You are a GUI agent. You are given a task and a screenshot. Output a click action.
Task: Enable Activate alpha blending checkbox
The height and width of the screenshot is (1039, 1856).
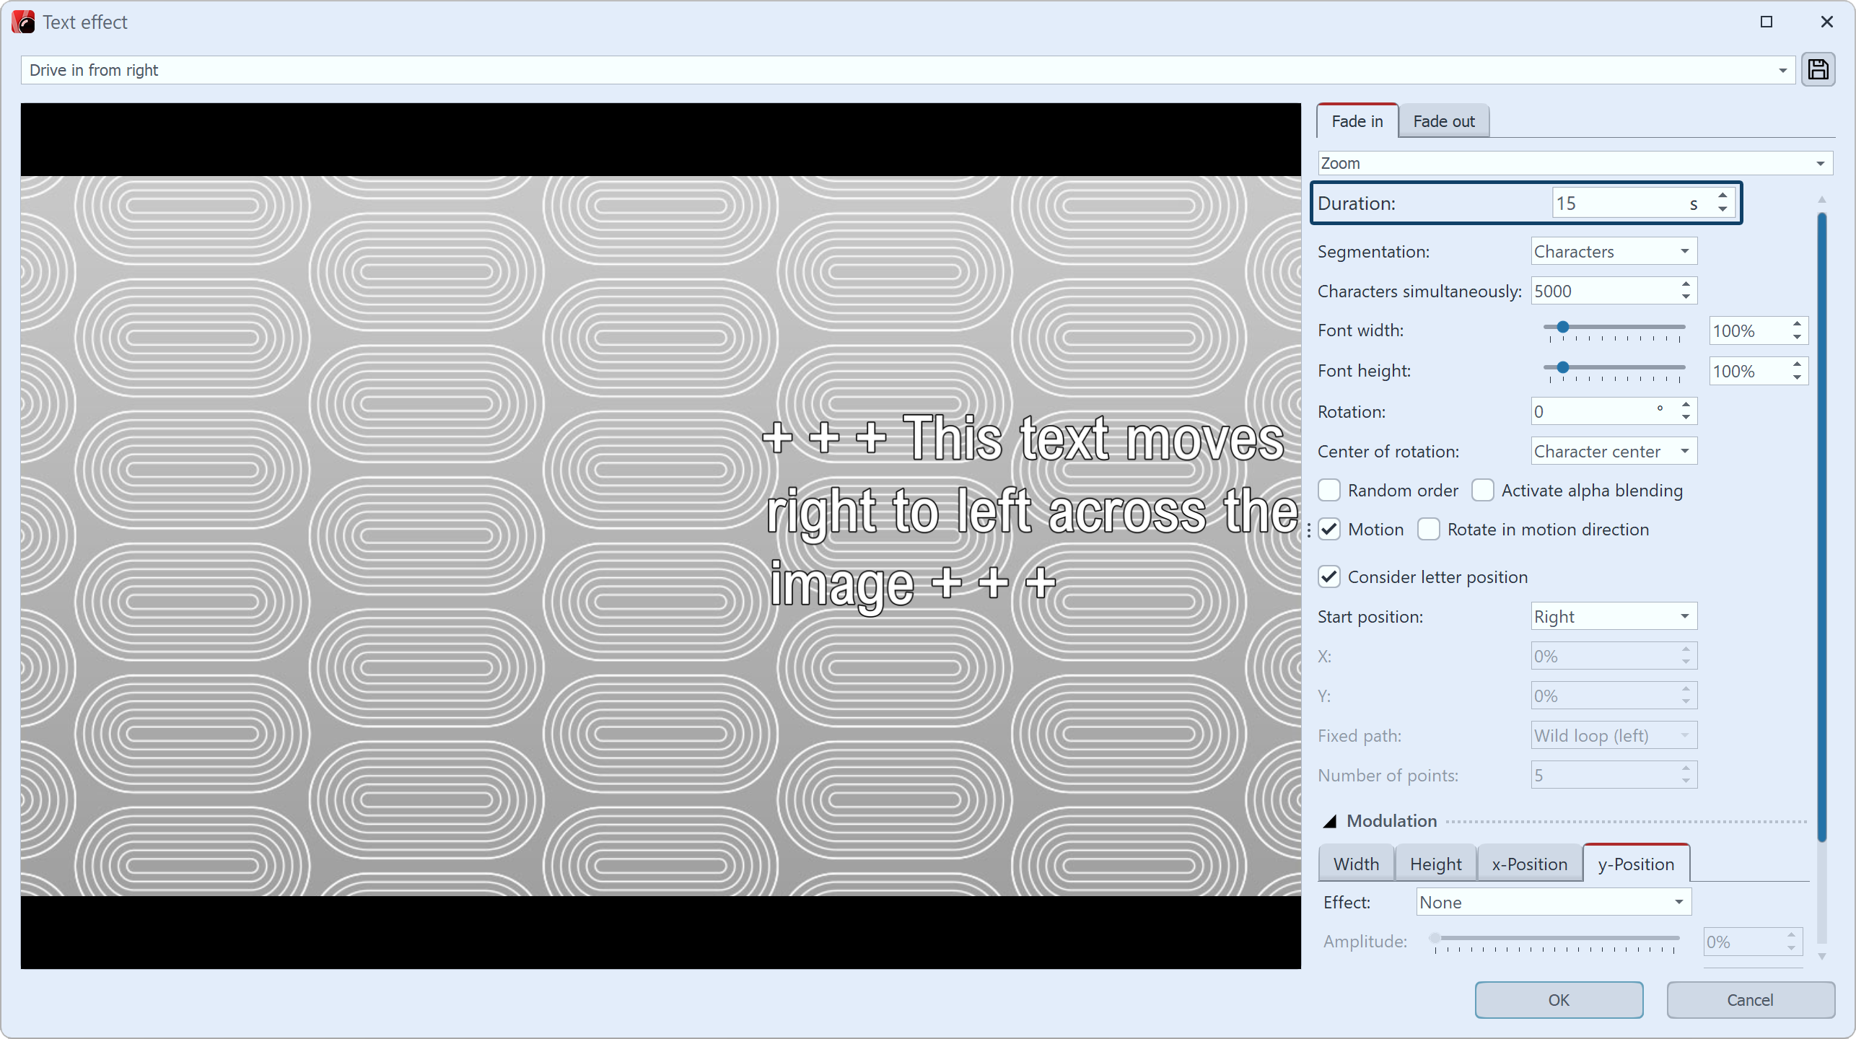click(x=1481, y=489)
